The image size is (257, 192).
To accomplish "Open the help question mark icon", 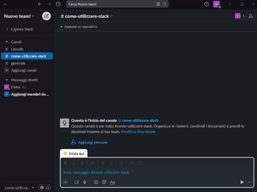I will pos(206,4).
